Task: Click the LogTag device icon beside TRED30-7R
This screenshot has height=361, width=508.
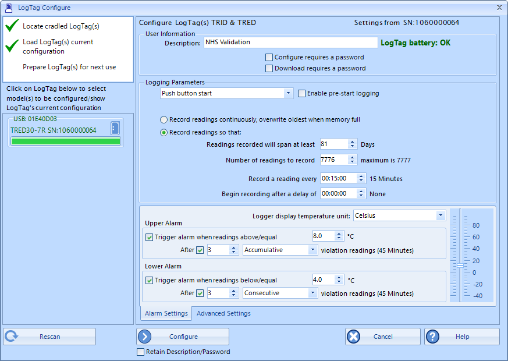Action: (115, 128)
